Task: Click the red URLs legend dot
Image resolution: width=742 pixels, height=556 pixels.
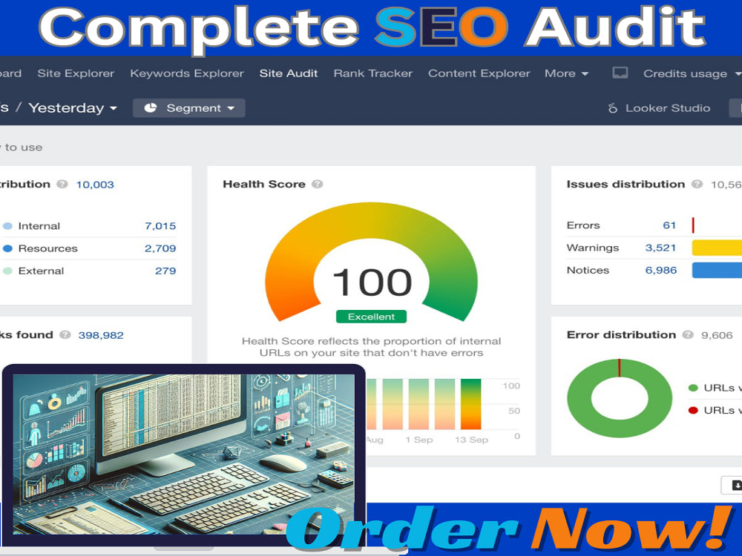Action: tap(693, 411)
